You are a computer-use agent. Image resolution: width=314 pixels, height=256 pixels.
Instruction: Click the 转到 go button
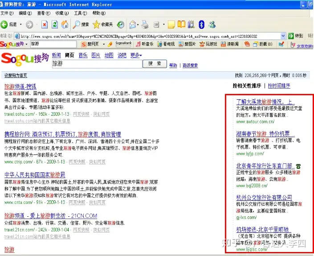coord(295,36)
